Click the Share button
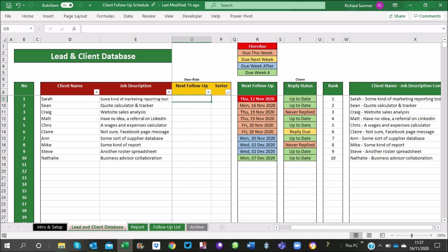Viewport: 448px width, 252px height. point(397,16)
